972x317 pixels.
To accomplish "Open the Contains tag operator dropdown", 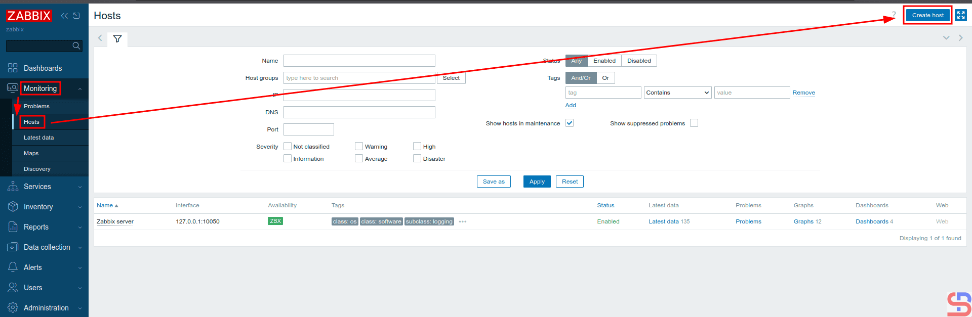I will point(677,93).
